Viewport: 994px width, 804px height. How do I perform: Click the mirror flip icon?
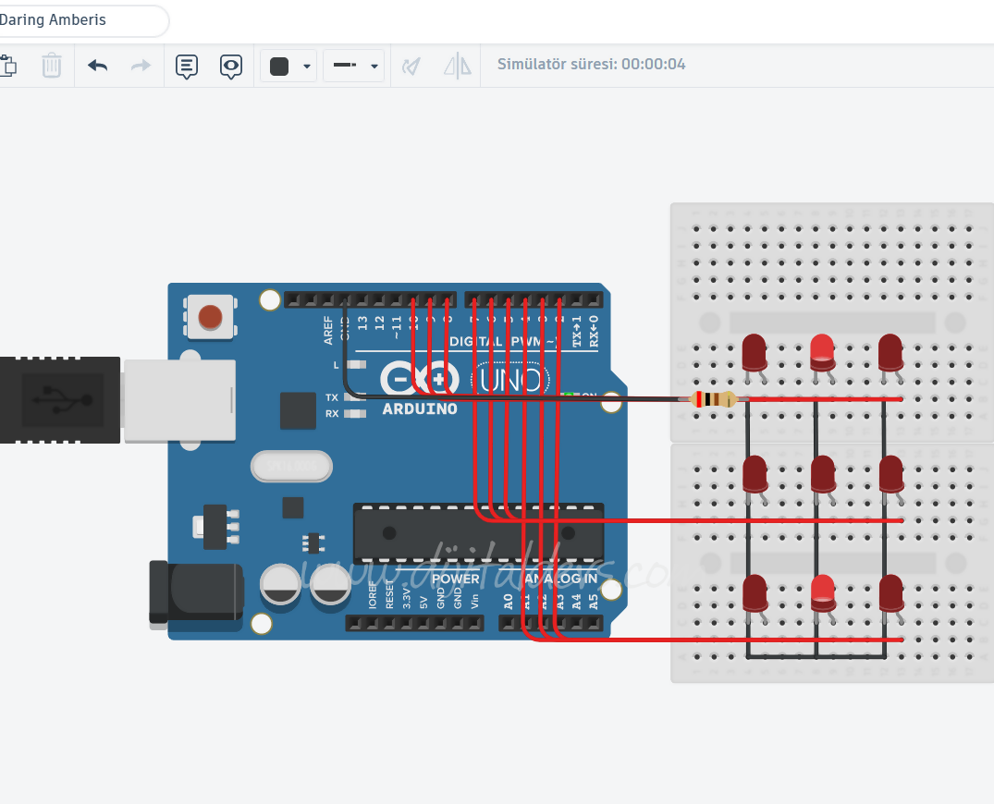point(457,66)
